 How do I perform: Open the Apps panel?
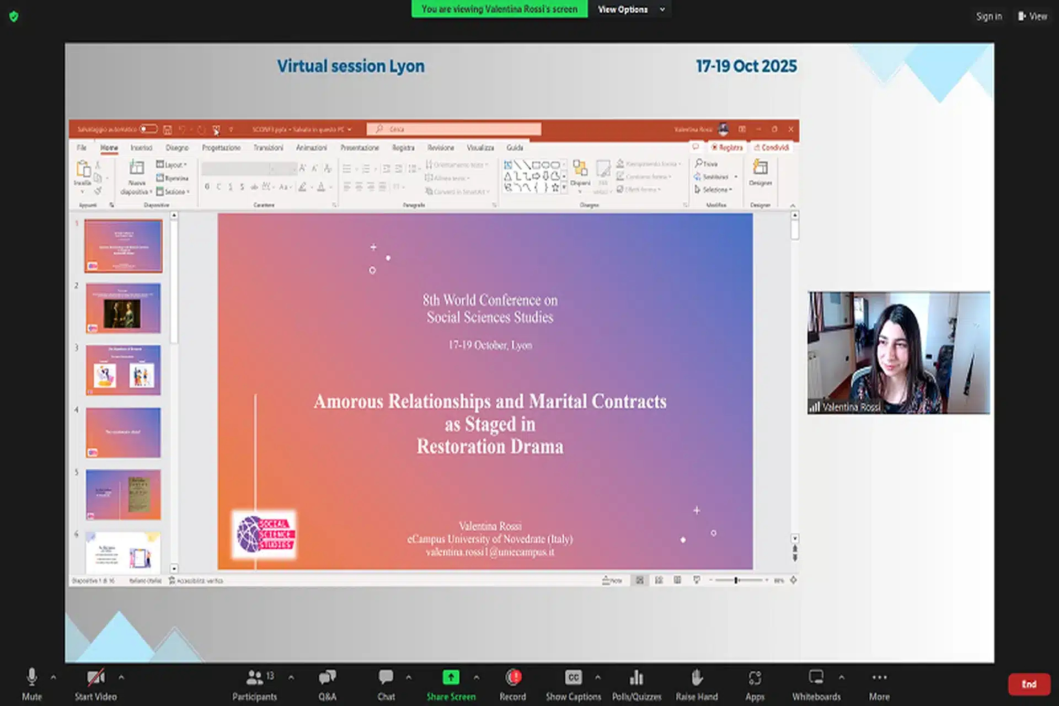755,684
